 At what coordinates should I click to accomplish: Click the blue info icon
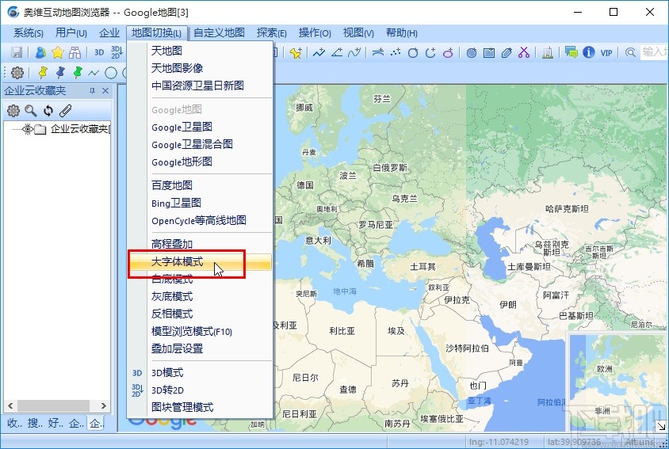click(589, 52)
